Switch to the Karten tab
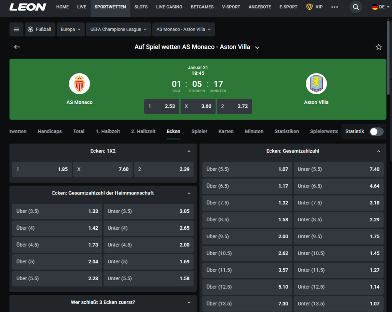This screenshot has width=392, height=312. 226,132
